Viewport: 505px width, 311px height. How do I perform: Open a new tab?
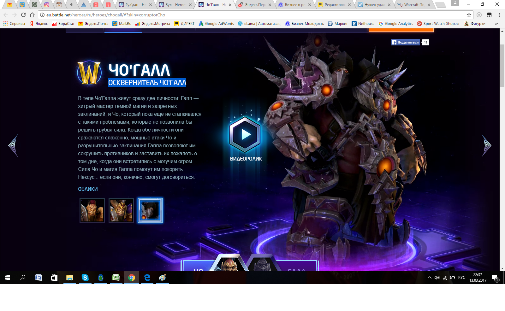440,5
